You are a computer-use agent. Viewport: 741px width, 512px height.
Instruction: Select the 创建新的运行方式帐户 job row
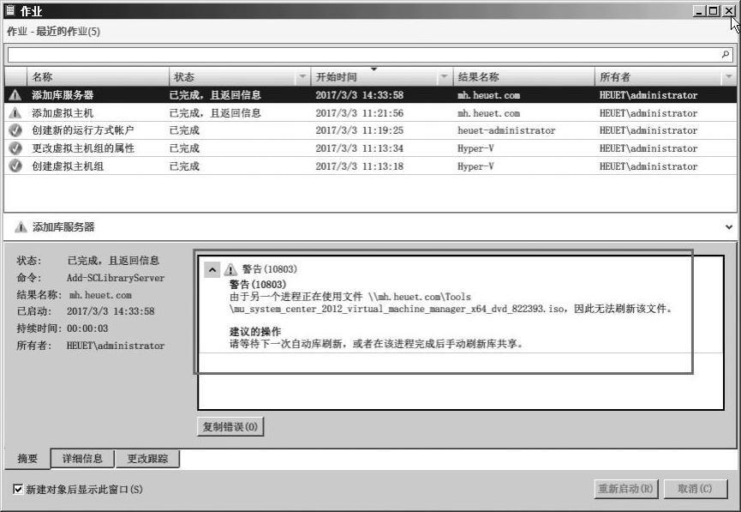coord(370,130)
